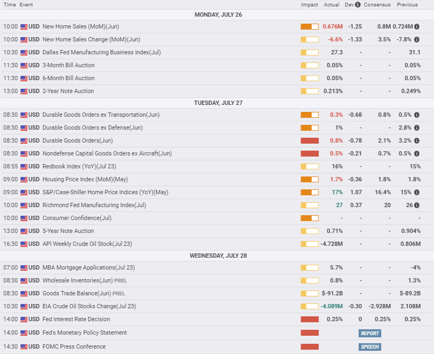Viewport: 434px width, 354px height.
Task: Open Dallas Fed Manufacturing Business Index event
Action: (102, 52)
